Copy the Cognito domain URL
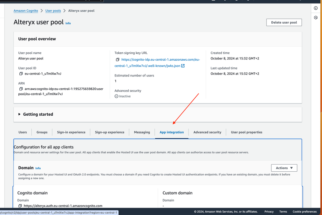The height and width of the screenshot is (215, 322). (20, 206)
